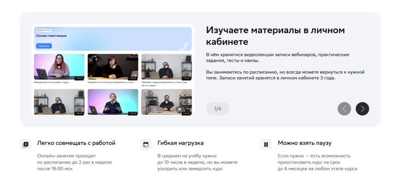Click the Гибкая нагрузка heading

pyautogui.click(x=180, y=143)
